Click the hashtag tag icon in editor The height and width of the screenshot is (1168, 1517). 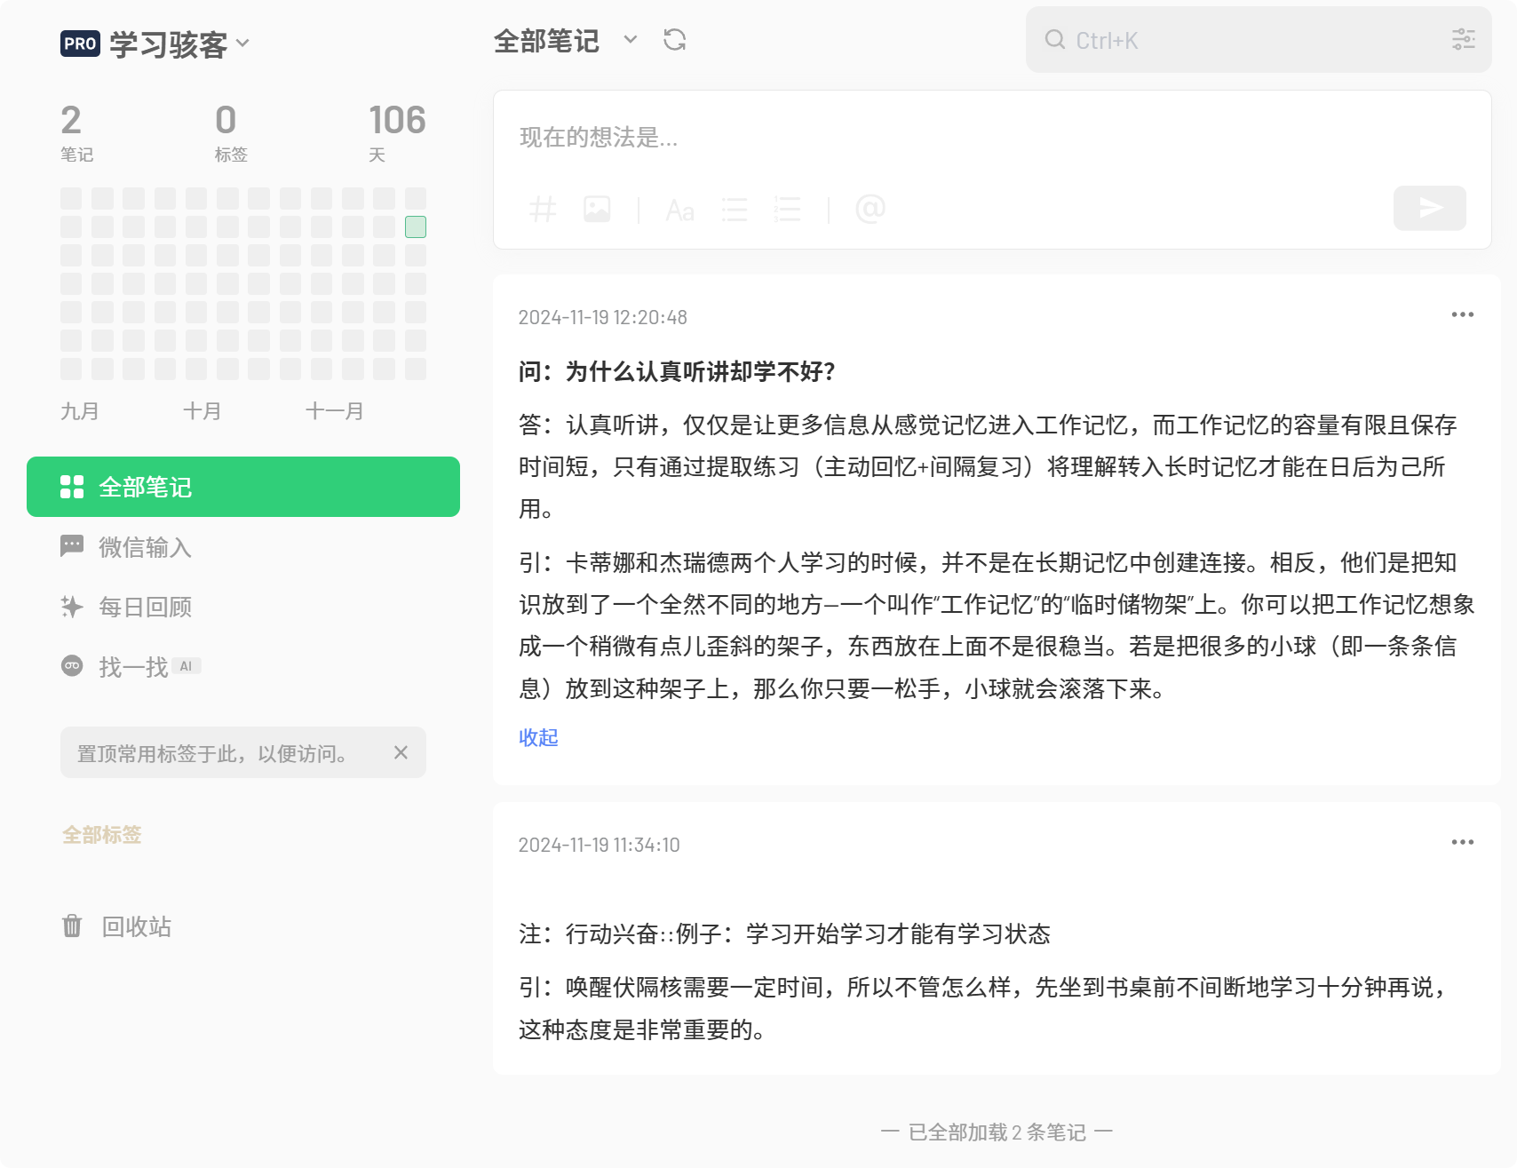[543, 210]
